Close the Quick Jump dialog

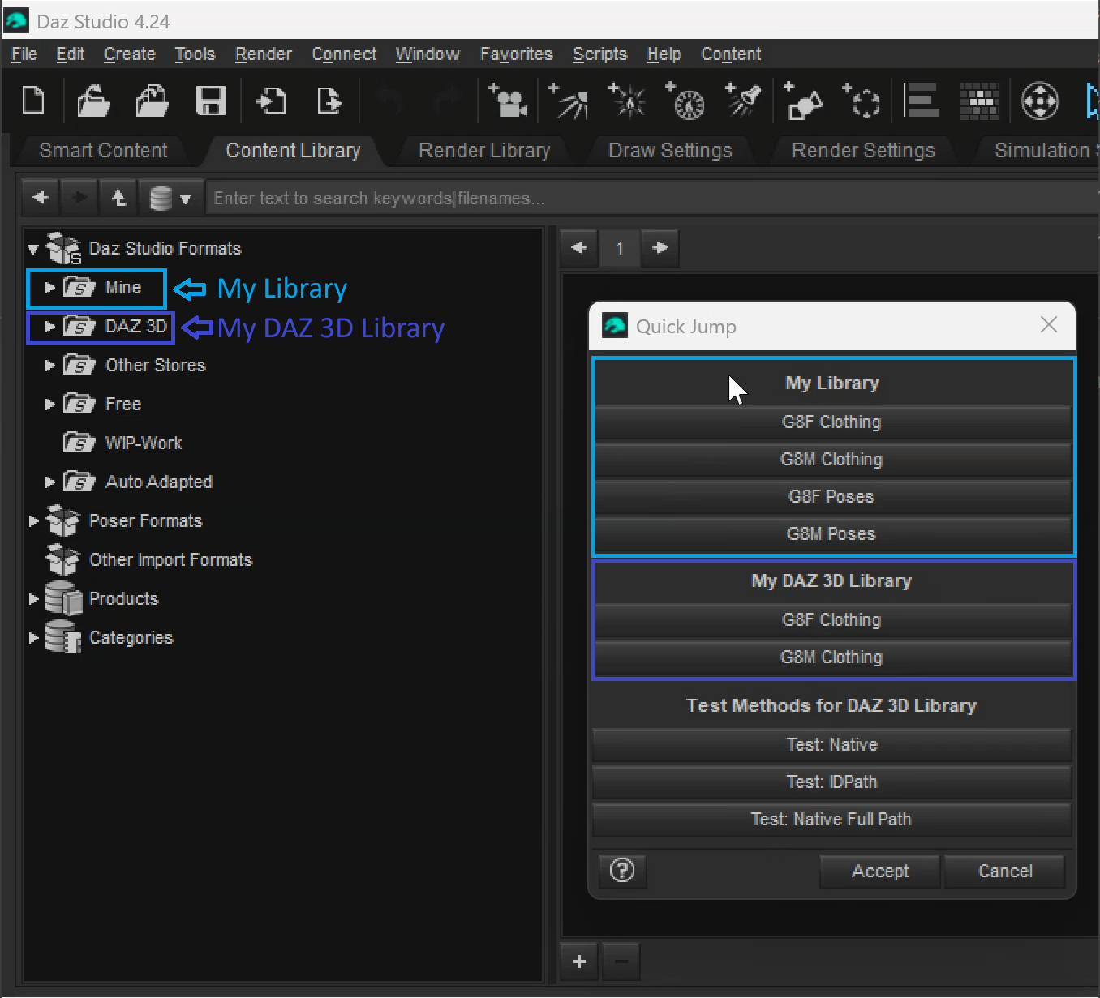click(x=1049, y=325)
